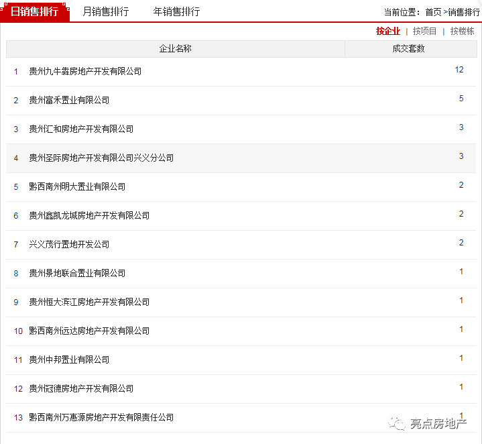Image resolution: width=482 pixels, height=444 pixels.
Task: Select 贵州恒大滨江房地产开发有限公司 row
Action: (241, 302)
